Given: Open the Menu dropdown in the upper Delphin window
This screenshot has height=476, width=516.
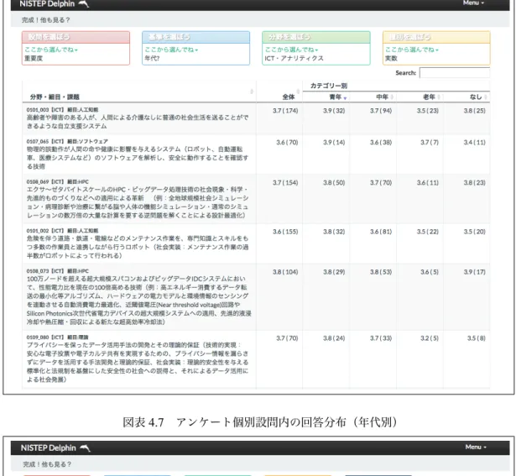Looking at the screenshot, I should (x=473, y=3).
